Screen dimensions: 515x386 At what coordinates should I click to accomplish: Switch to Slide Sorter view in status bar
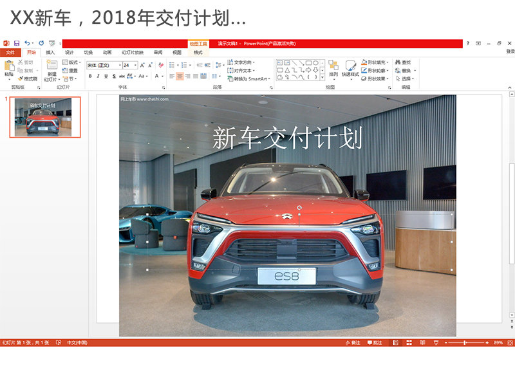point(409,343)
